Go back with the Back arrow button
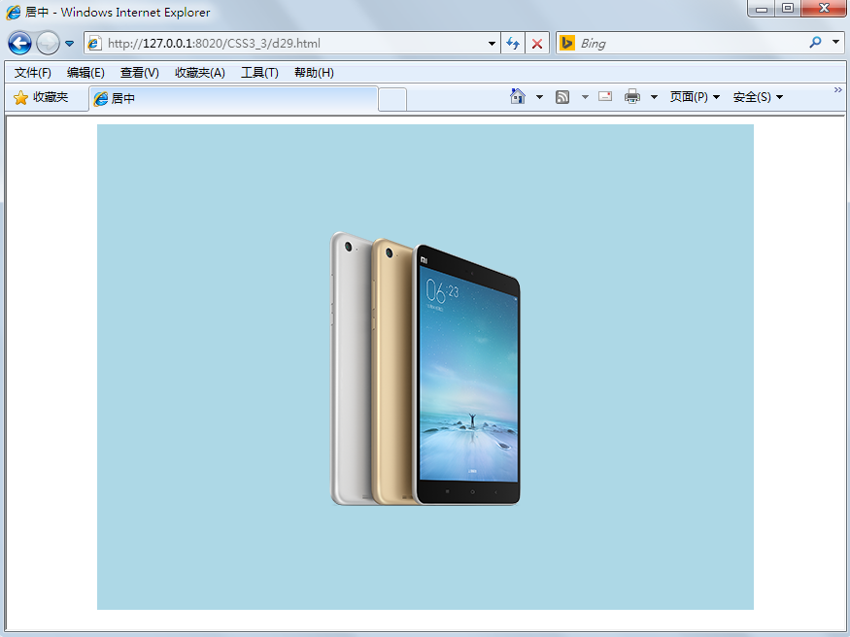The image size is (850, 637). click(x=20, y=43)
